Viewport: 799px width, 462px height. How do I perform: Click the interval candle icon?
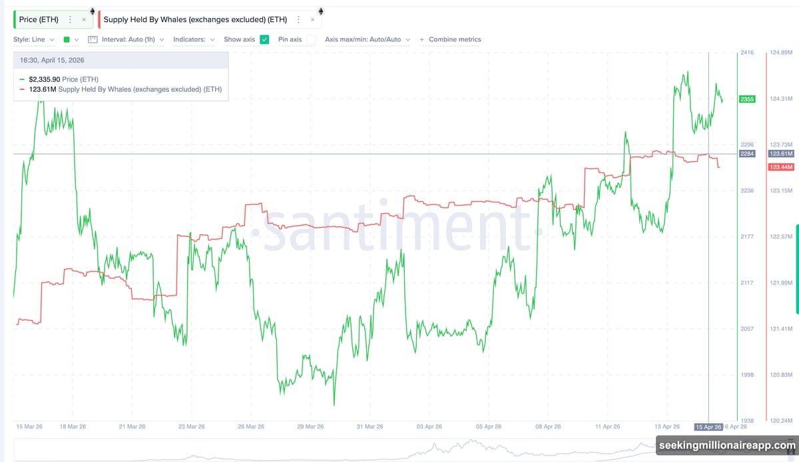93,39
